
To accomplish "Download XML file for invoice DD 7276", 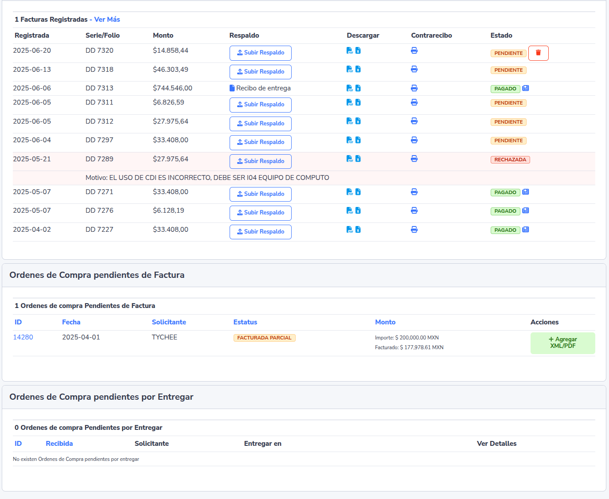I will [358, 211].
